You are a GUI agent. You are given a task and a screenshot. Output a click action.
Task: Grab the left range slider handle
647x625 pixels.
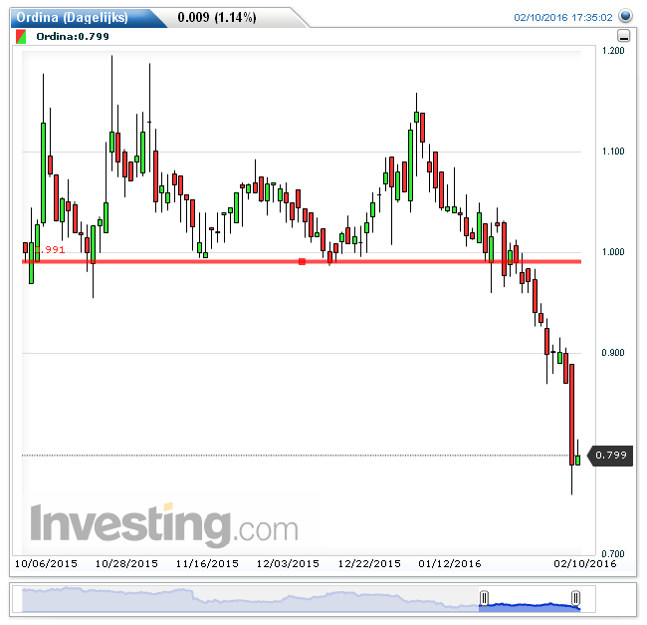485,598
